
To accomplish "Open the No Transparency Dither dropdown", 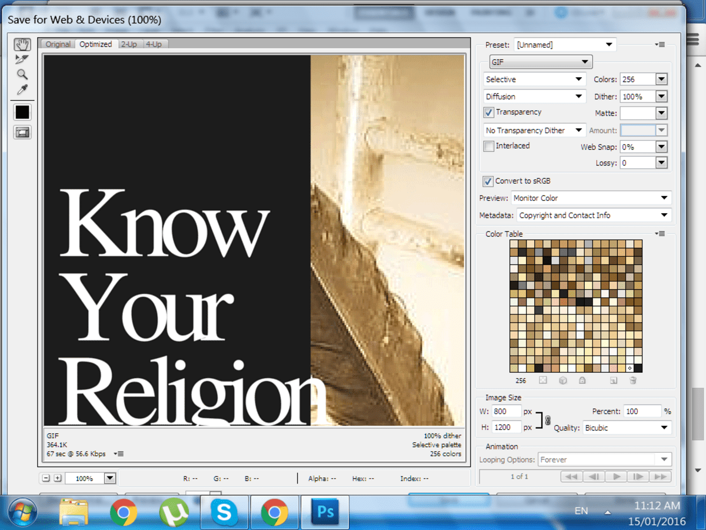I will 534,131.
